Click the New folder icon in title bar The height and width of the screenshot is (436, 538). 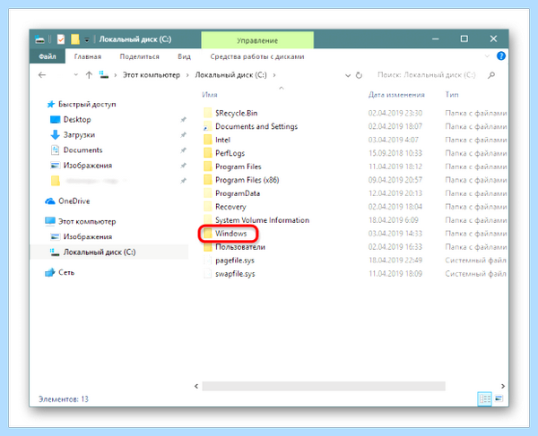[75, 39]
